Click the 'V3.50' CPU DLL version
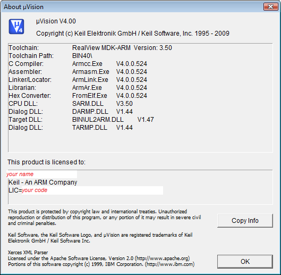 tap(124, 104)
